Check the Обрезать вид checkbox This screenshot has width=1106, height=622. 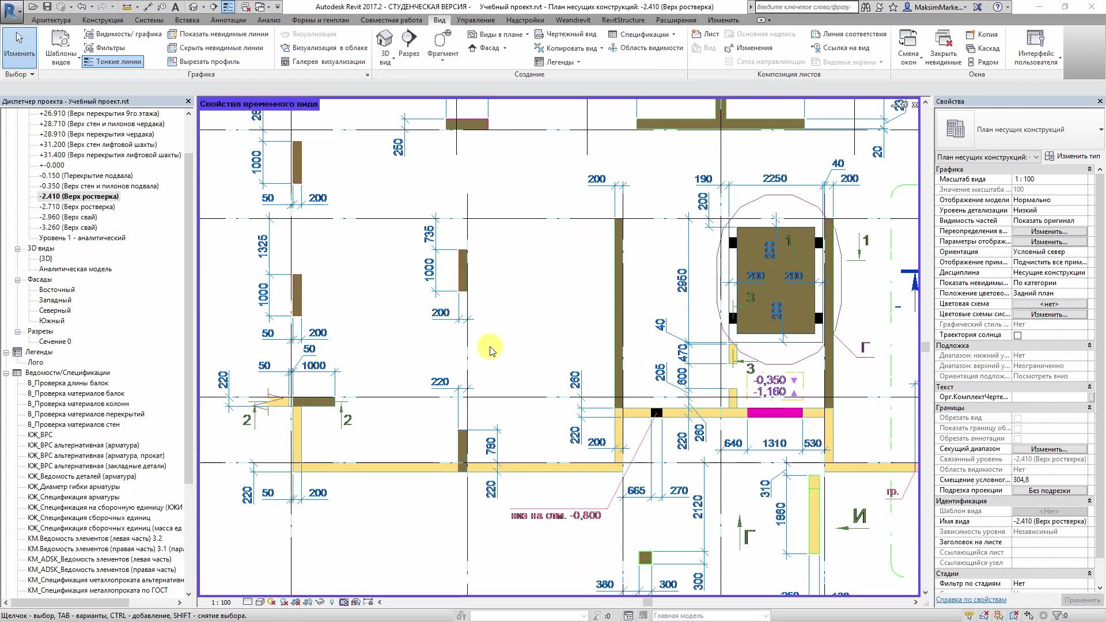[1017, 418]
